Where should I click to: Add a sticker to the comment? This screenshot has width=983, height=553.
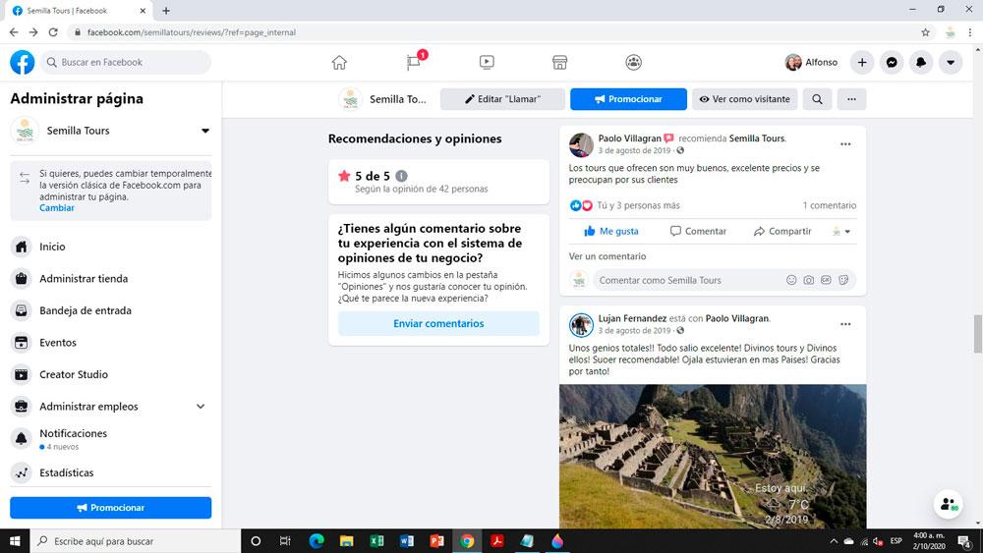click(843, 280)
